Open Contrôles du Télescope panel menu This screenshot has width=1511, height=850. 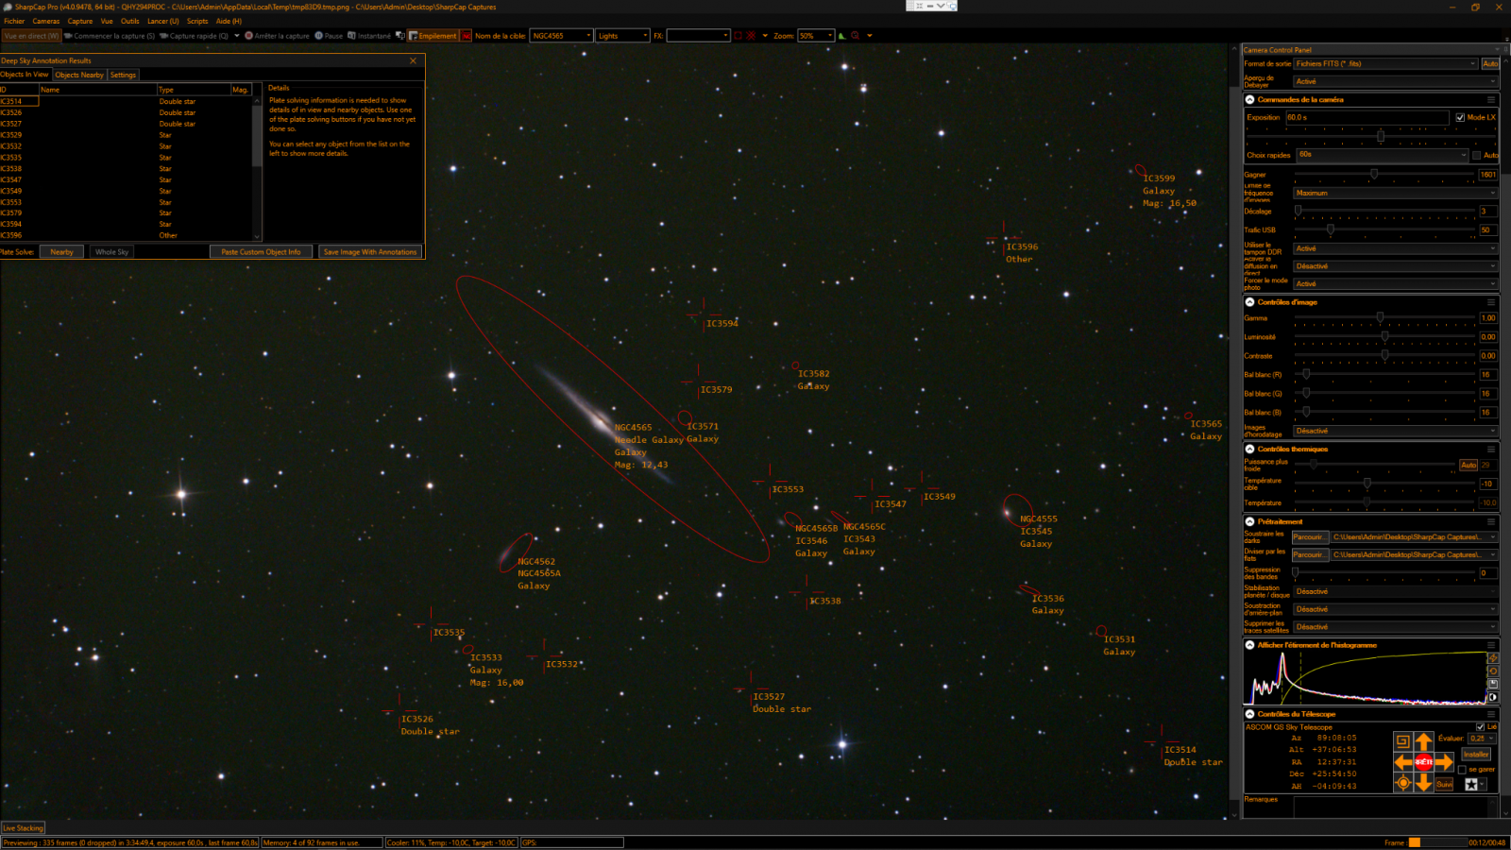click(1491, 714)
